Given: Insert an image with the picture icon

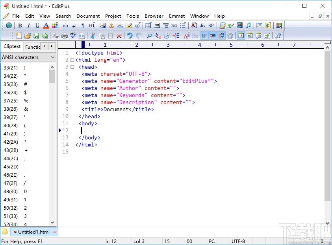Looking at the screenshot, I should [103, 26].
